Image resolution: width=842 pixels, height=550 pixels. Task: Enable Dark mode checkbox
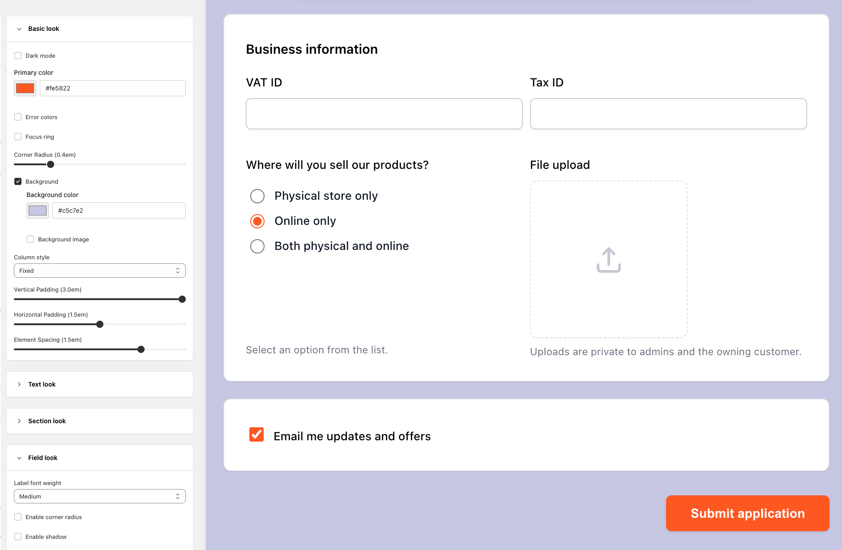(x=18, y=56)
